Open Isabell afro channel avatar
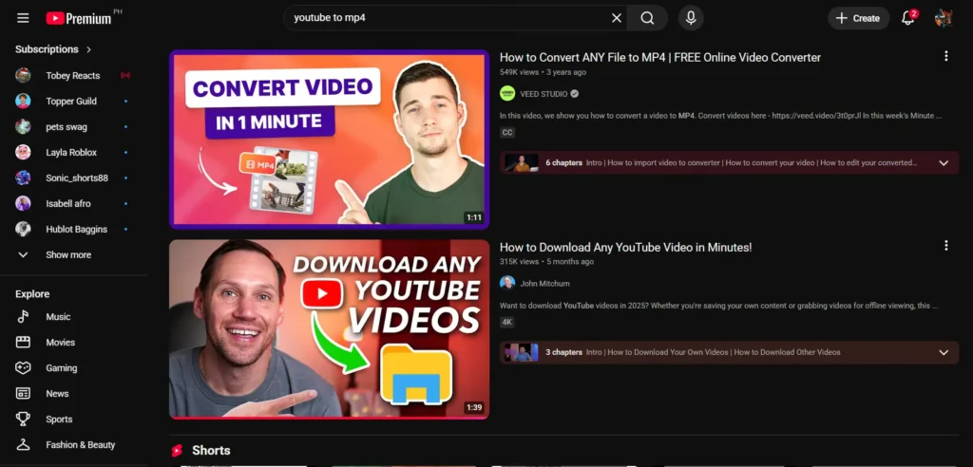 coord(23,203)
